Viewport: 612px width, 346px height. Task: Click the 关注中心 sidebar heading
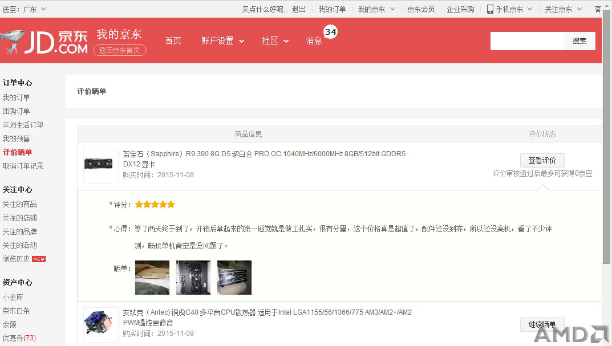[x=17, y=190]
